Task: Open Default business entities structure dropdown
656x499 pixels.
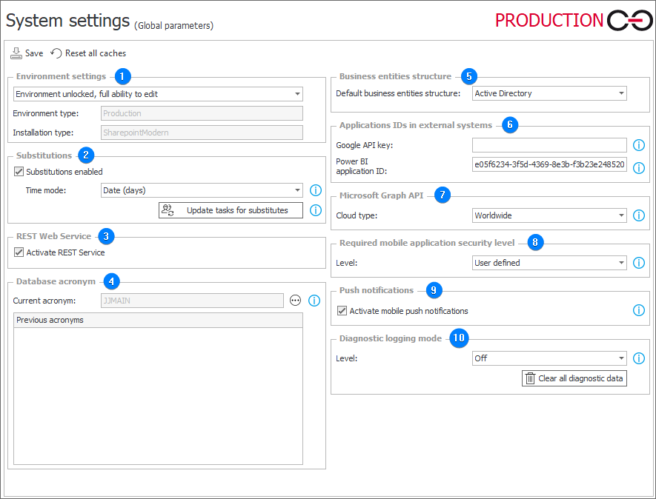Action: click(x=549, y=93)
